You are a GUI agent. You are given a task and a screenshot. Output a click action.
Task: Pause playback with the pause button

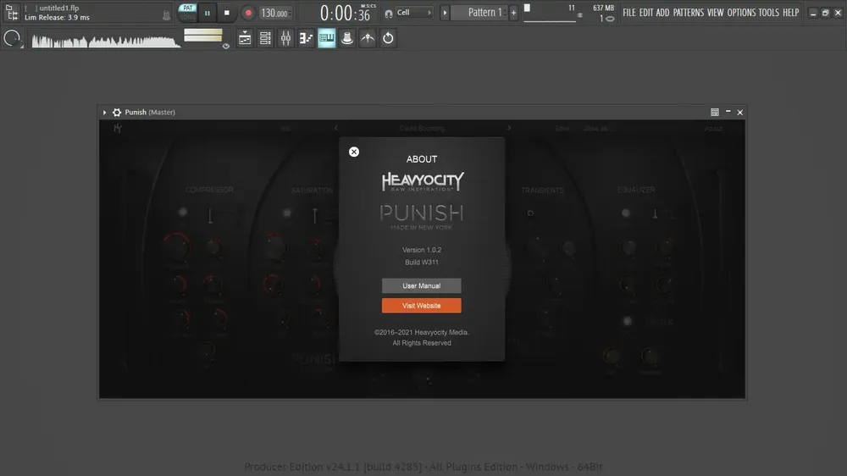click(x=207, y=13)
